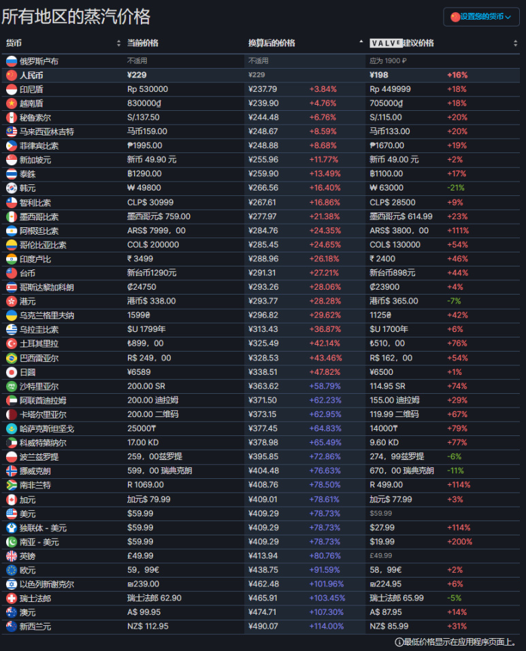Open the 设置您的货币 currency dropdown
This screenshot has width=526, height=651.
pyautogui.click(x=481, y=16)
